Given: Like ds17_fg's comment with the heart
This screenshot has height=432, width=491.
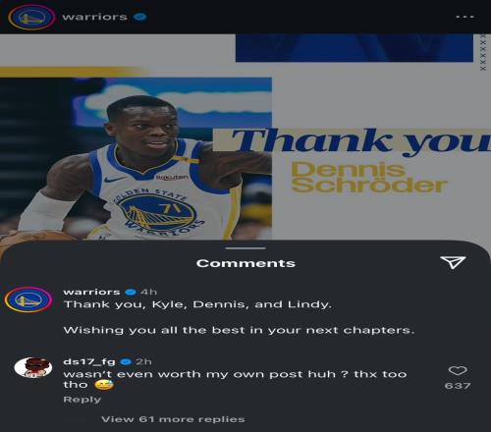Looking at the screenshot, I should click(x=458, y=370).
